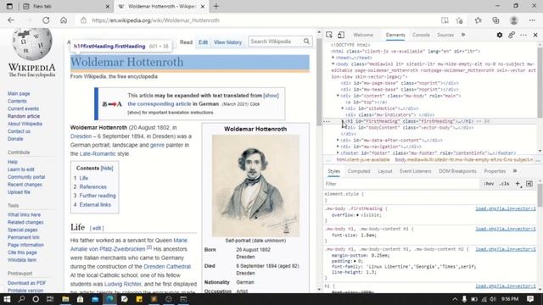Open the Collections icon
This screenshot has height=305, width=543.
pos(495,20)
